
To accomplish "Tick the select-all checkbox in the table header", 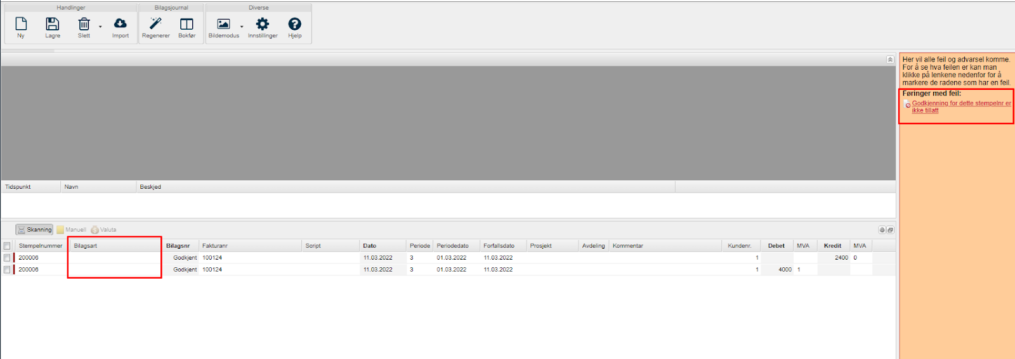I will 7,246.
